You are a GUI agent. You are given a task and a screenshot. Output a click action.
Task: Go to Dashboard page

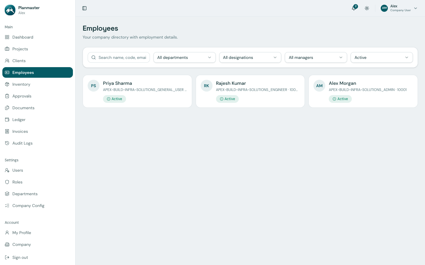point(37,37)
